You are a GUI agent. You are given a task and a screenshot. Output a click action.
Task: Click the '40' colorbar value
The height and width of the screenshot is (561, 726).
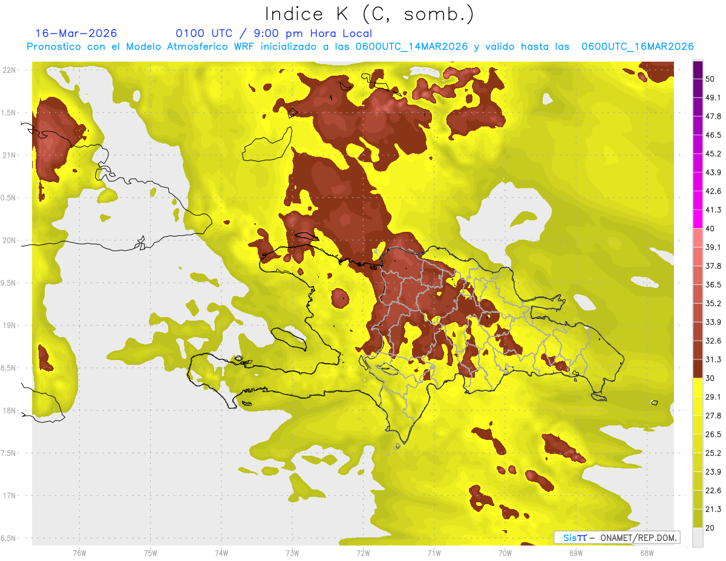click(710, 229)
